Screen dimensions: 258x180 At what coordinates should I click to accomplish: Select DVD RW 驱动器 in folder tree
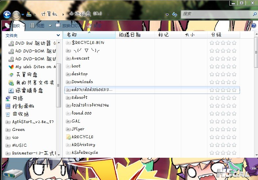point(32,43)
